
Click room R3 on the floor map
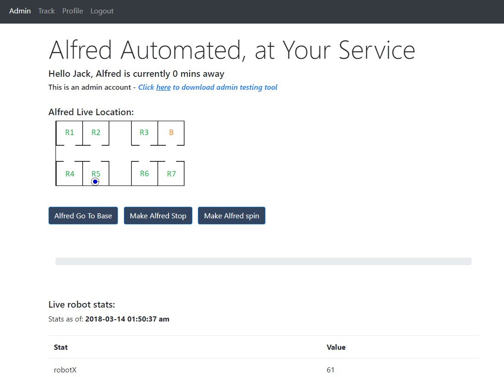tap(144, 133)
